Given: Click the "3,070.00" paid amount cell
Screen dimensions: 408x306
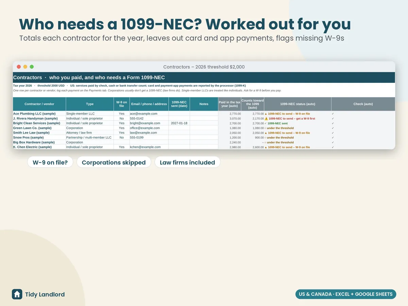Looking at the screenshot, I should [230, 119].
